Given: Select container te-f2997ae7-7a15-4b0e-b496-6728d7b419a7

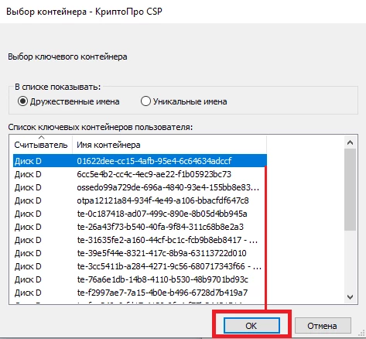Looking at the screenshot, I should (140, 293).
